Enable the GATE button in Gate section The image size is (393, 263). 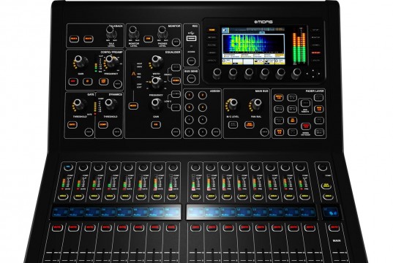[72, 125]
